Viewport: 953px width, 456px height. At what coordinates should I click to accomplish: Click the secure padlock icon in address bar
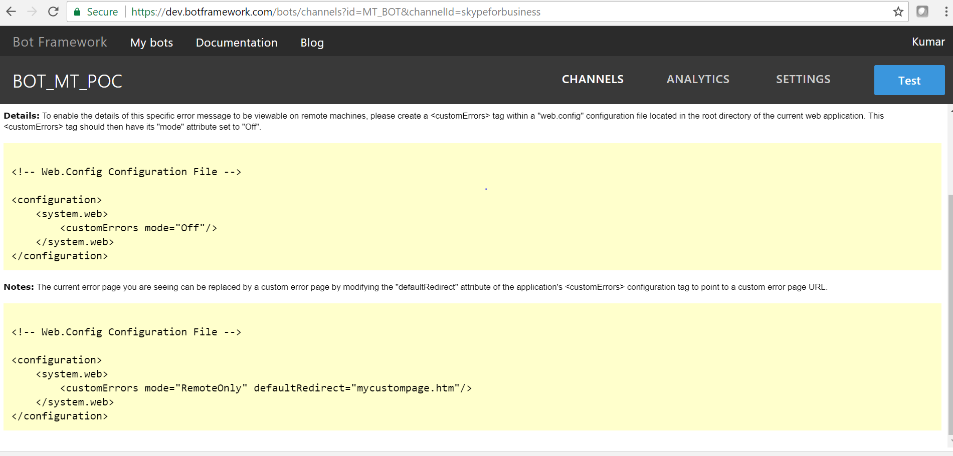pos(77,11)
